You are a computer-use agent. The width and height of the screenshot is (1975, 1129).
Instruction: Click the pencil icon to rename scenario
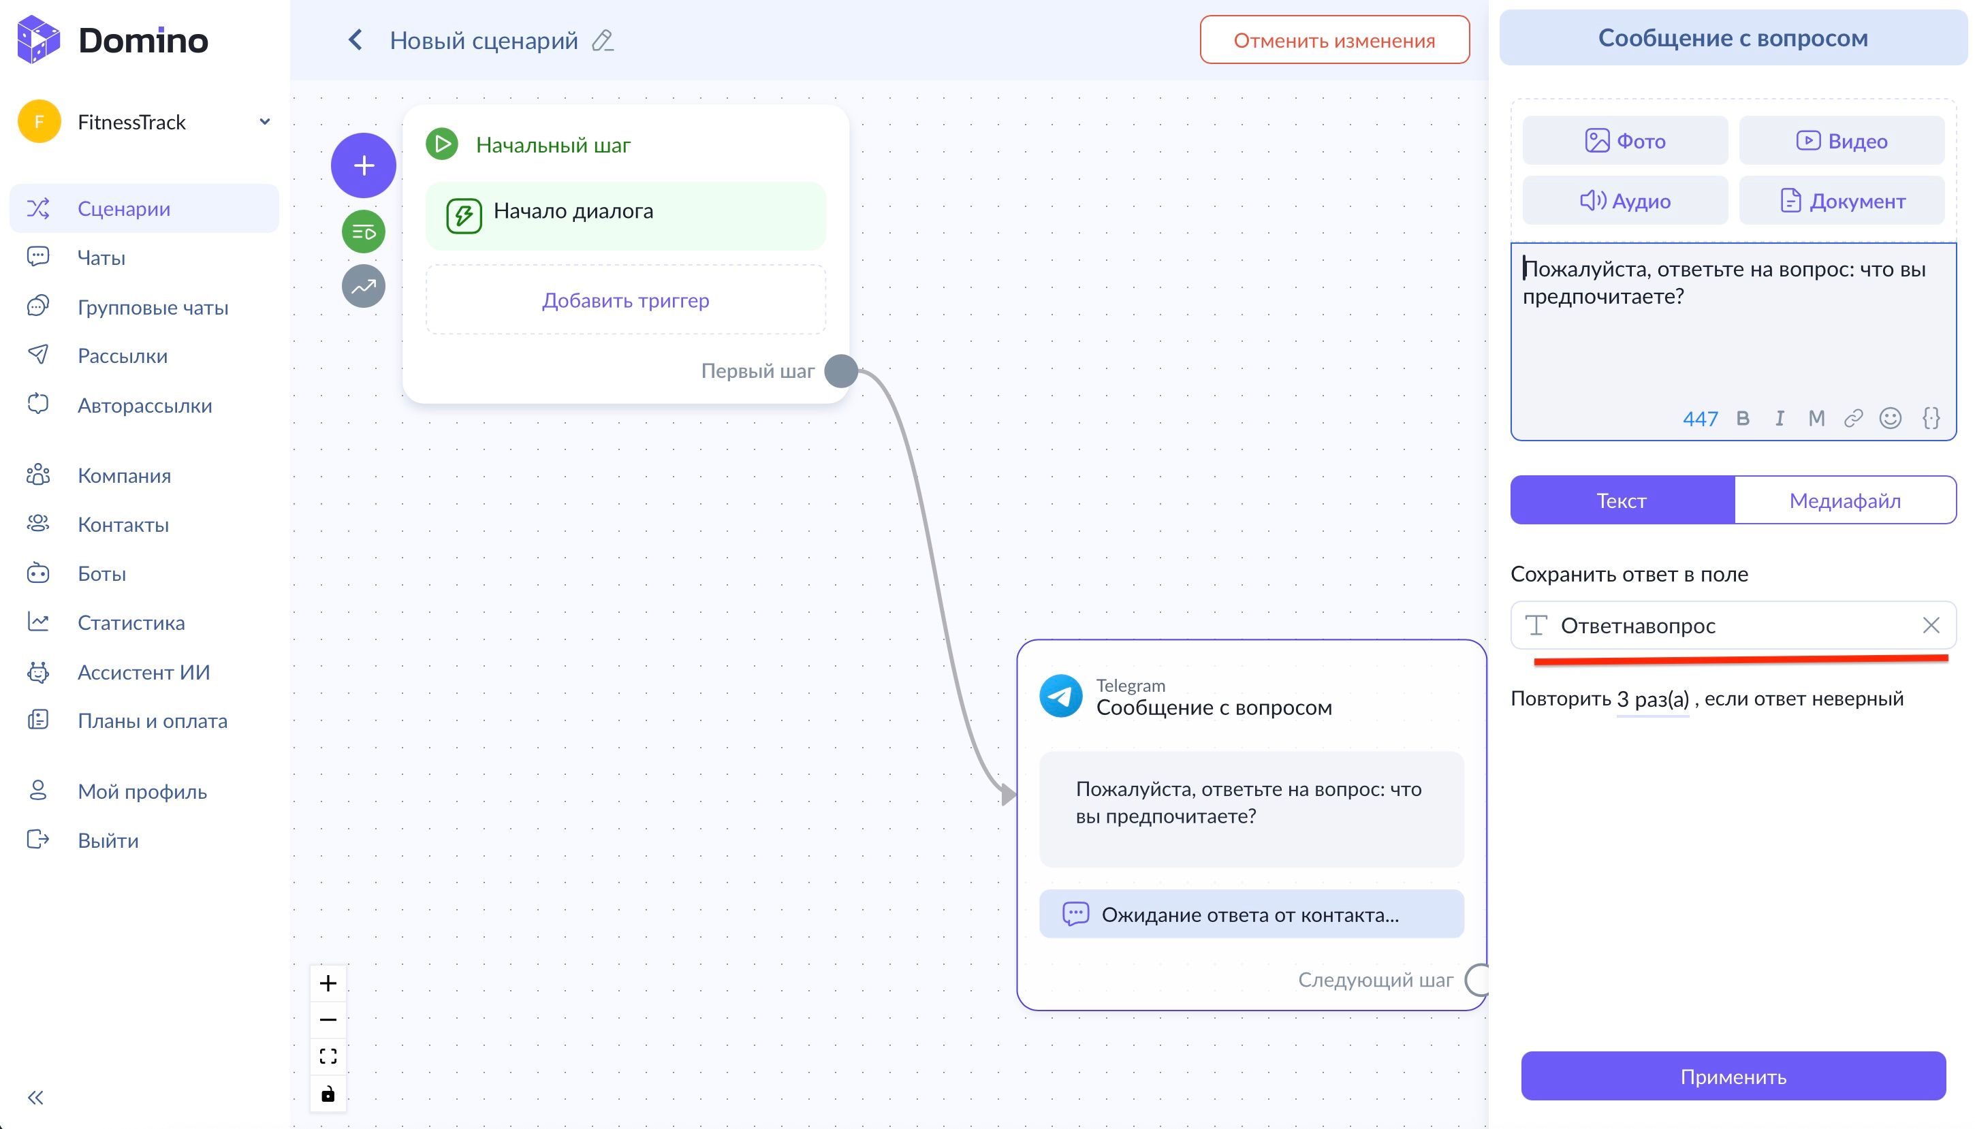pyautogui.click(x=603, y=40)
